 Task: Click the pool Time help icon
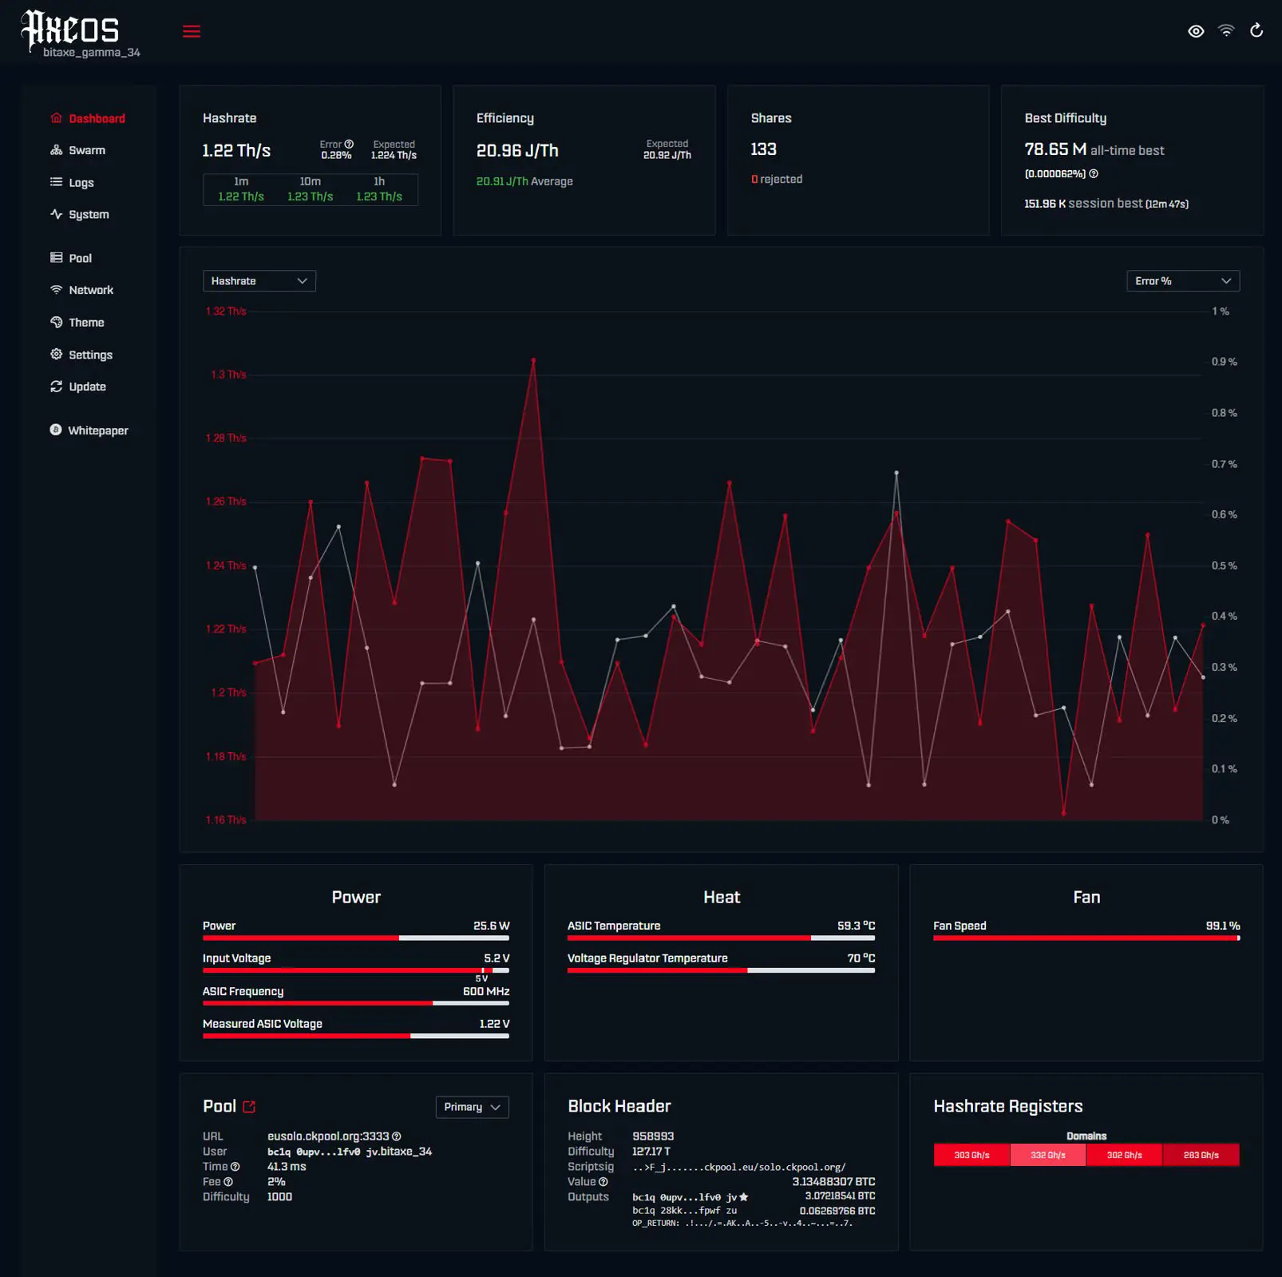(x=235, y=1167)
